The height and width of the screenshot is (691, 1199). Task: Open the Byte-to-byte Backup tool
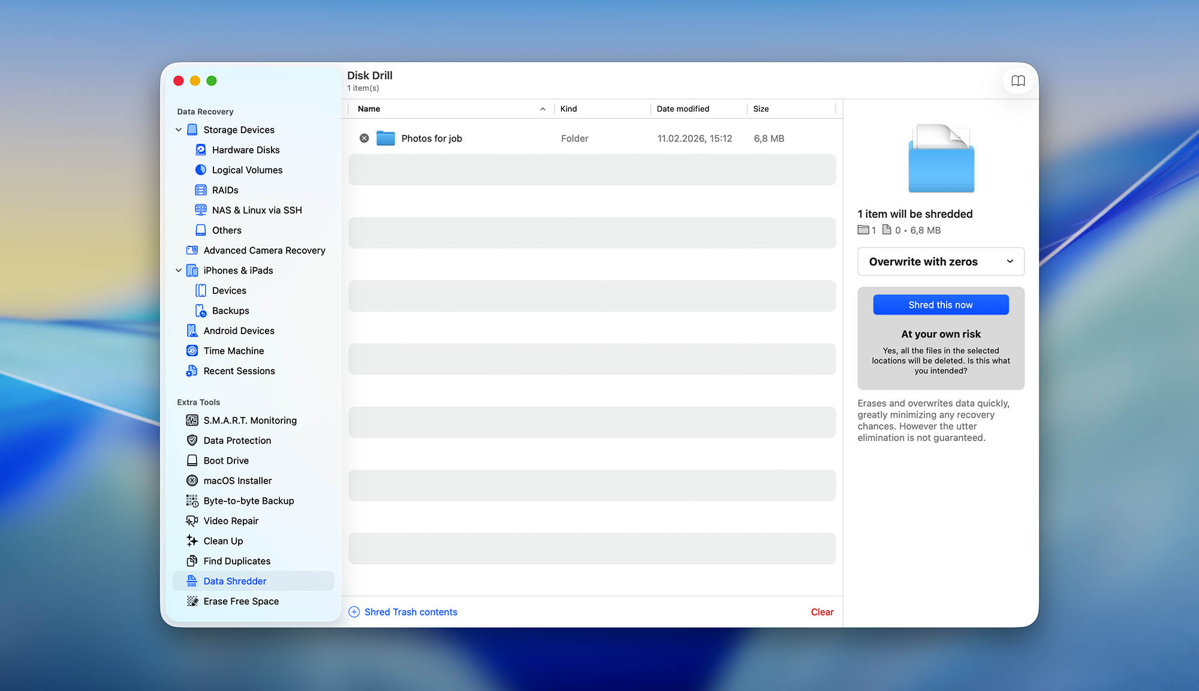[x=249, y=500]
